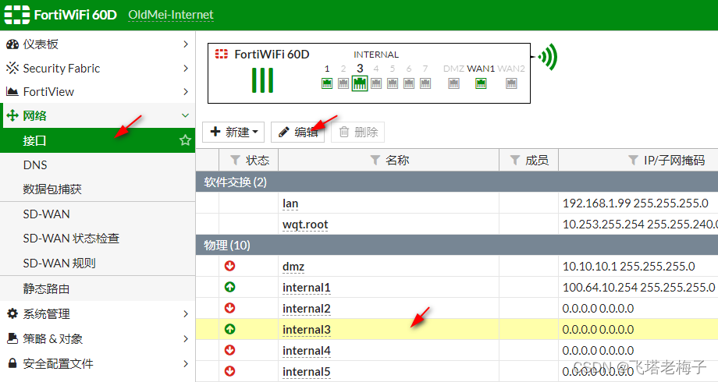Image resolution: width=718 pixels, height=382 pixels.
Task: Select the lan interface row
Action: 457,203
